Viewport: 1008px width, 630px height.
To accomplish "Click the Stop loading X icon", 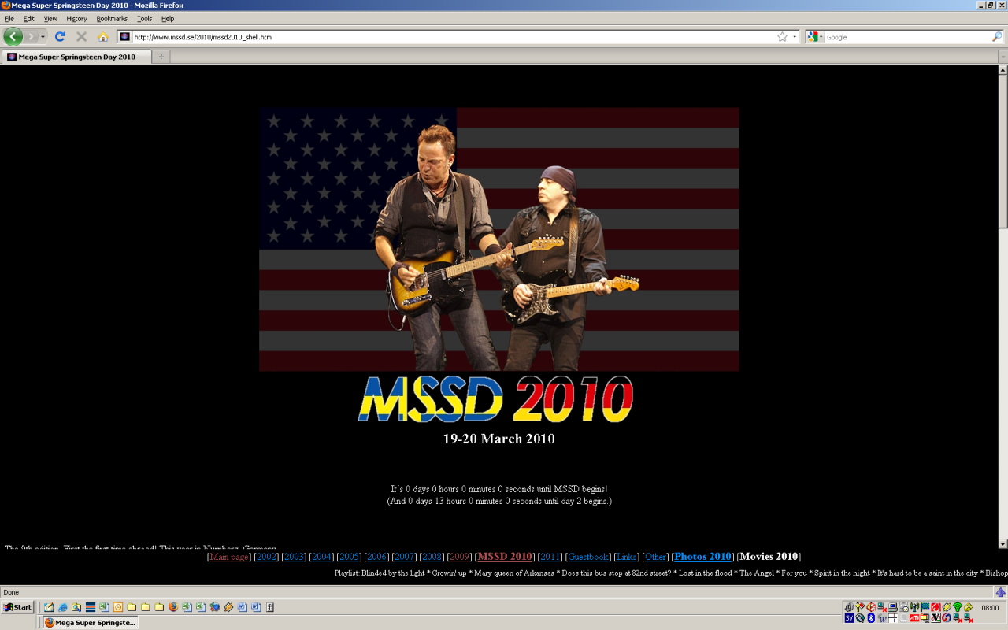I will click(81, 36).
